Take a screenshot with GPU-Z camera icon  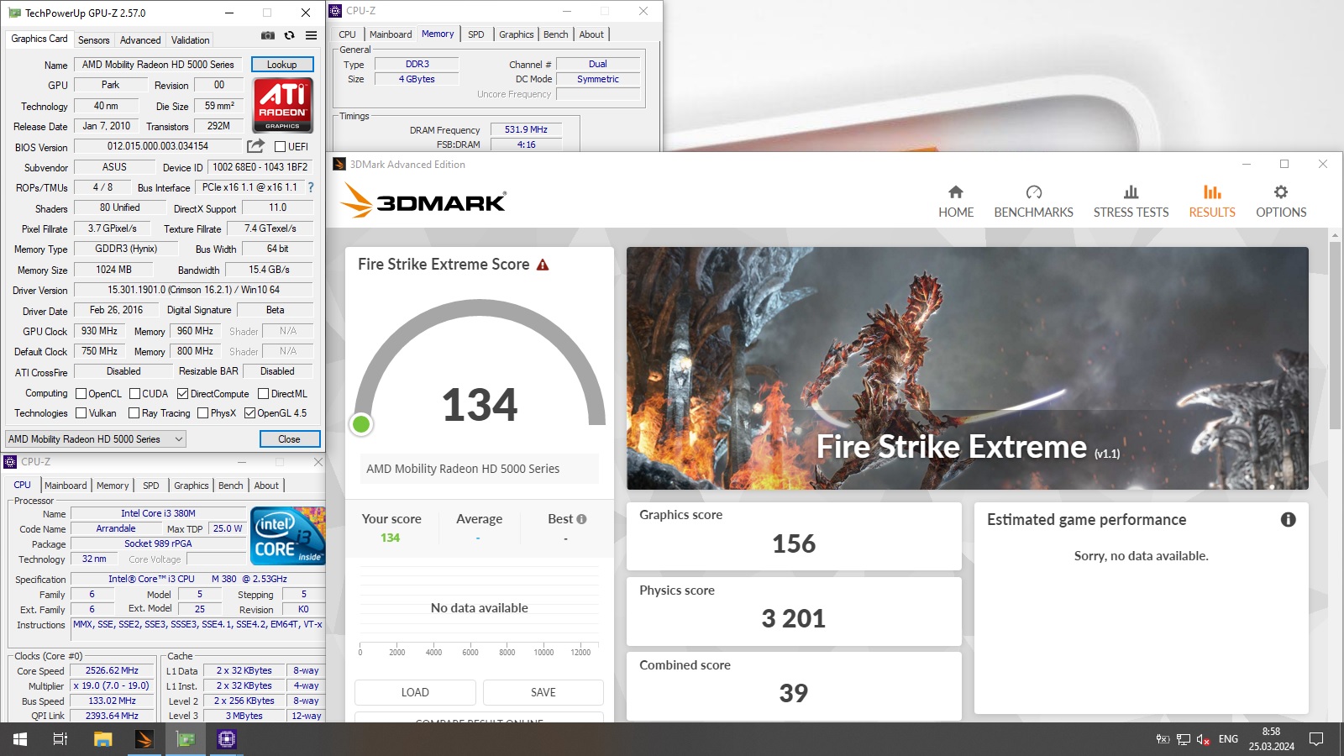pyautogui.click(x=267, y=36)
